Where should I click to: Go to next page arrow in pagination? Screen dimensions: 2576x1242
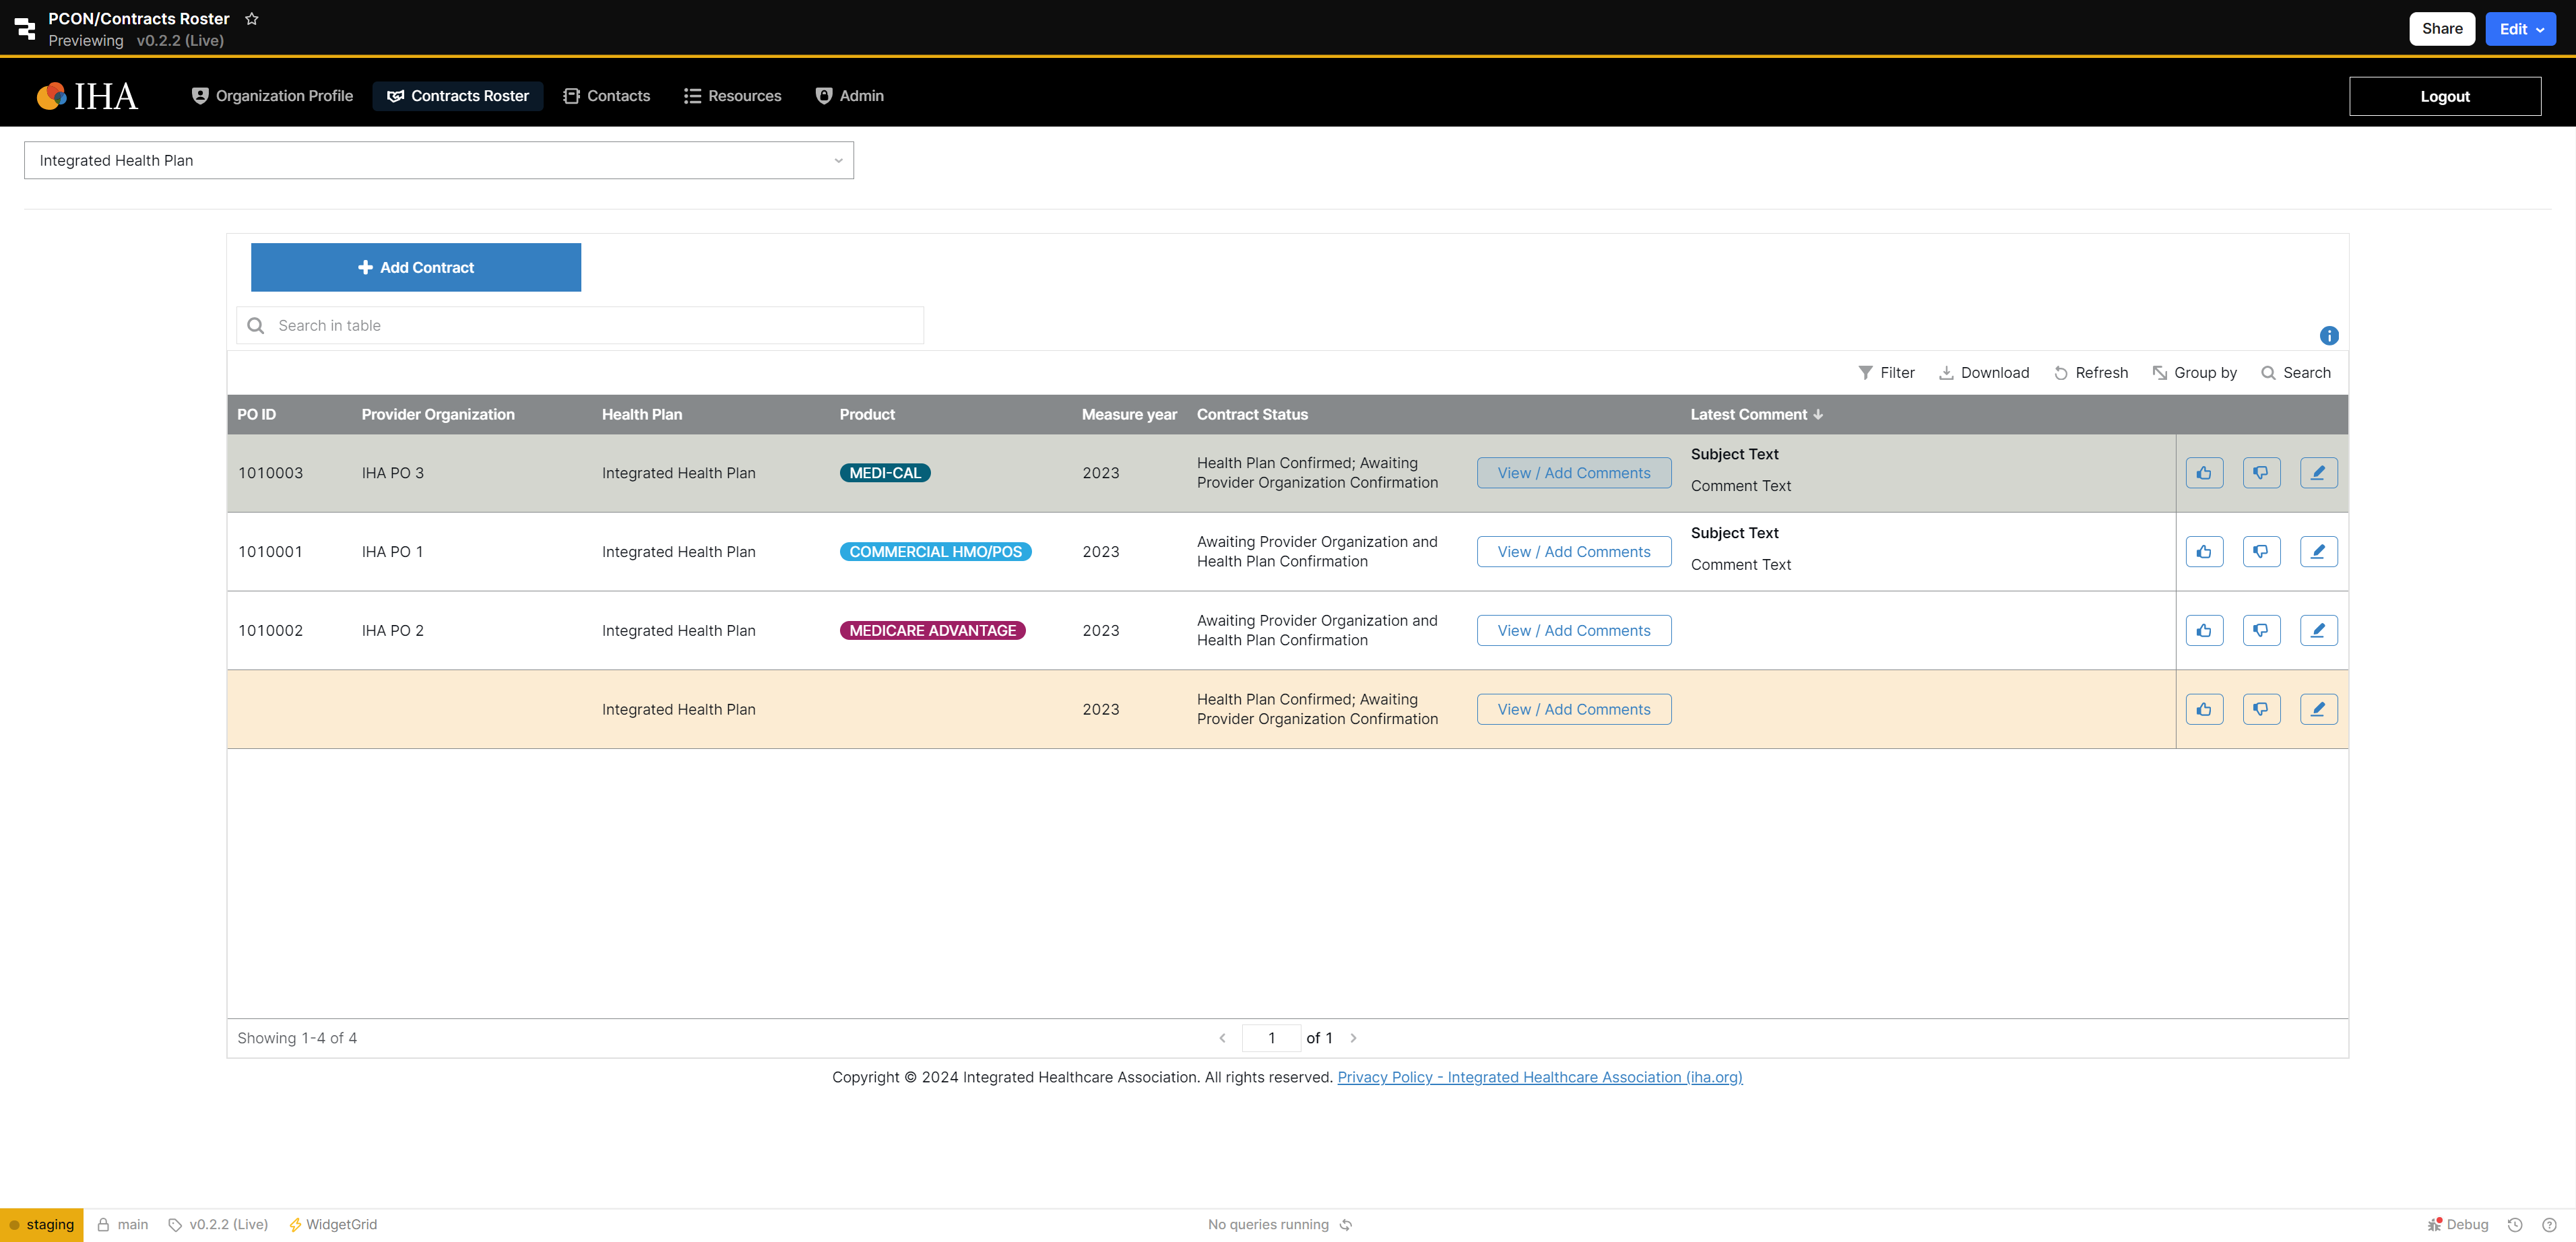click(1353, 1038)
